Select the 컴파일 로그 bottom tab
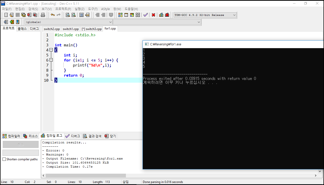This screenshot has width=324, height=185. (x=52, y=136)
